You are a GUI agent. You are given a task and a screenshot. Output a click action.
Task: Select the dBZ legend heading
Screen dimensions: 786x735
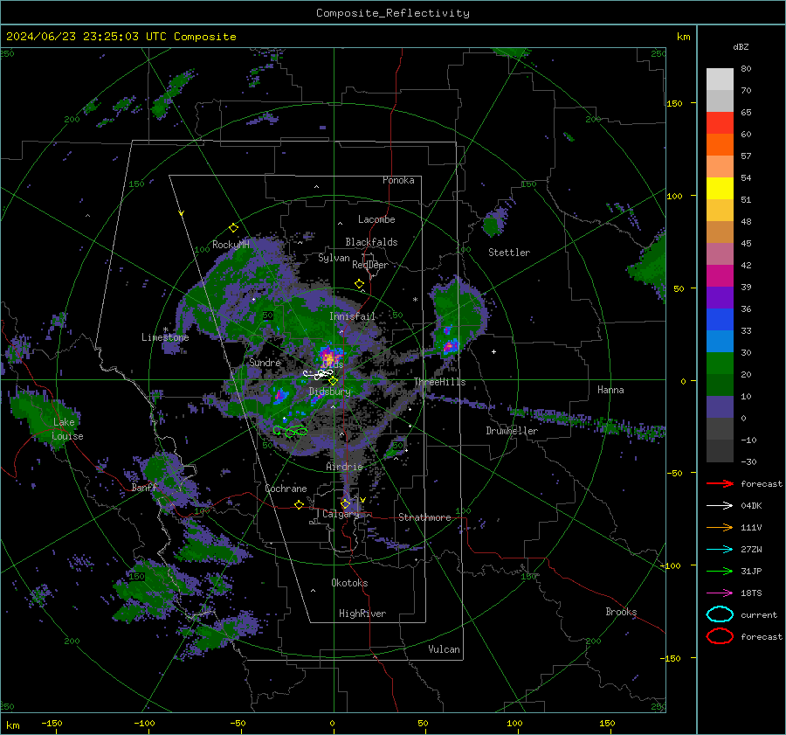coord(741,46)
